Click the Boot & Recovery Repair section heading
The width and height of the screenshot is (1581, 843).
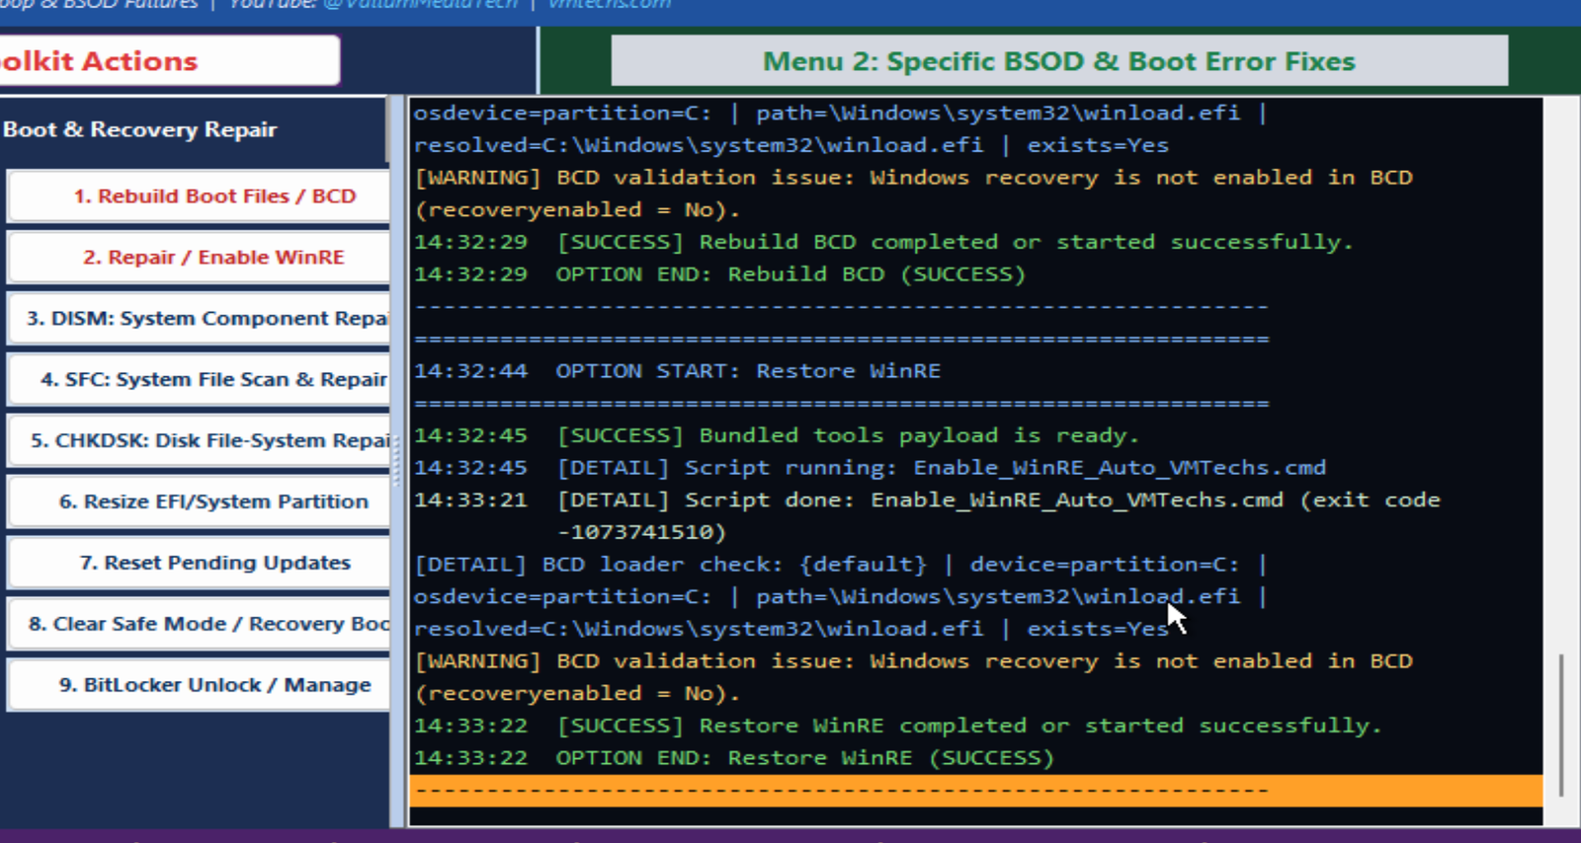point(139,129)
